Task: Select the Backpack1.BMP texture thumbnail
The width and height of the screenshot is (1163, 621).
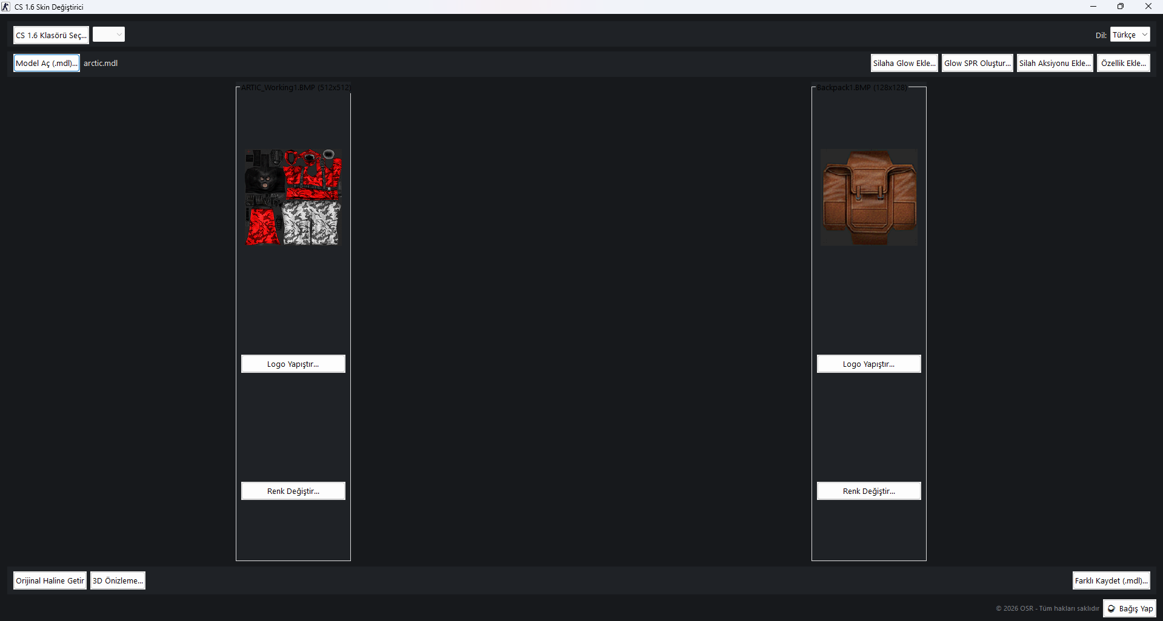Action: click(x=869, y=197)
